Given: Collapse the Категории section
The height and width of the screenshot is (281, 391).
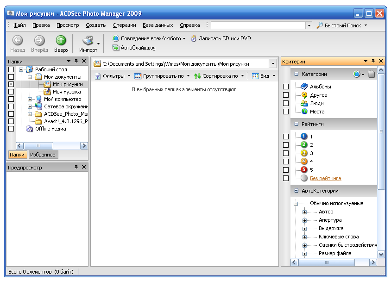Looking at the screenshot, I should (x=296, y=74).
